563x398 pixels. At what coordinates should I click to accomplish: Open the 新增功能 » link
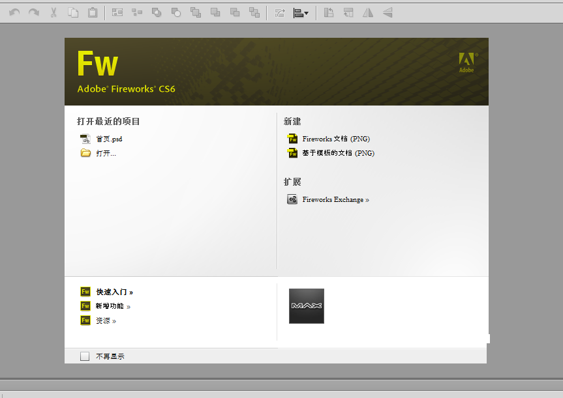click(x=113, y=306)
